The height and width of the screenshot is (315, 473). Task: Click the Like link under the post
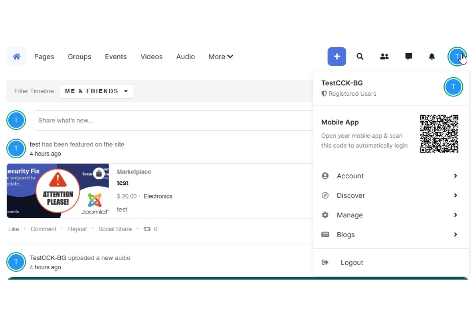14,229
